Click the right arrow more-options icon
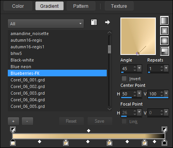 108,22
